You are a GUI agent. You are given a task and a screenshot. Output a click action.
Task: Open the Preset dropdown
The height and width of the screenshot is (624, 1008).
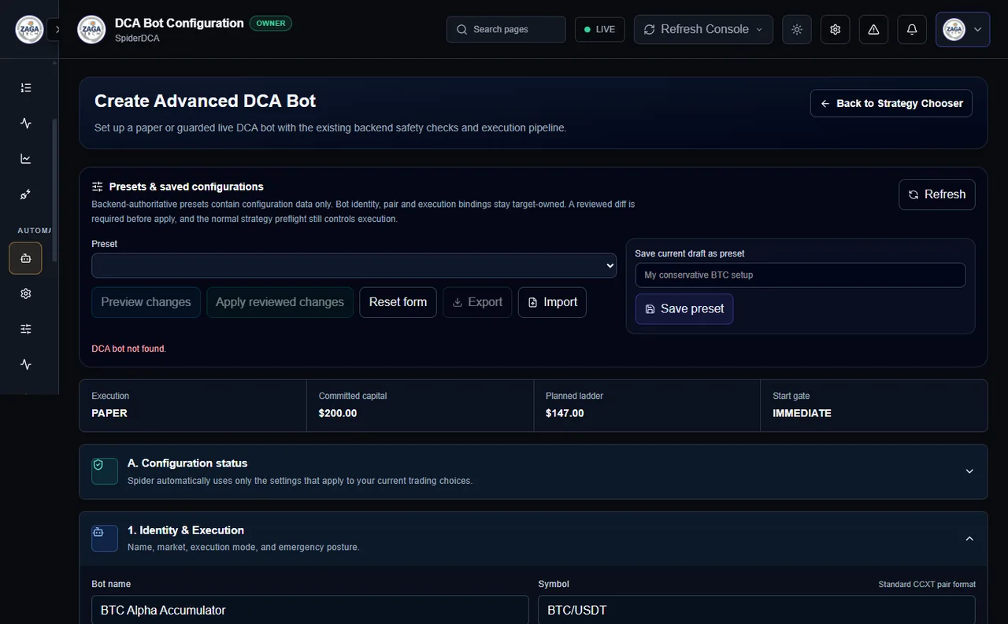[x=354, y=265]
